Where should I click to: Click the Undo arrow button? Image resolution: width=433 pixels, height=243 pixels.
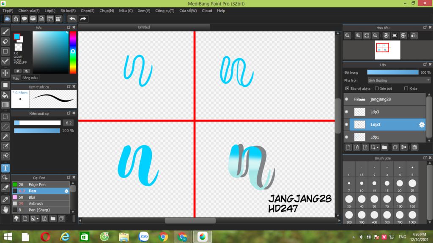(72, 19)
